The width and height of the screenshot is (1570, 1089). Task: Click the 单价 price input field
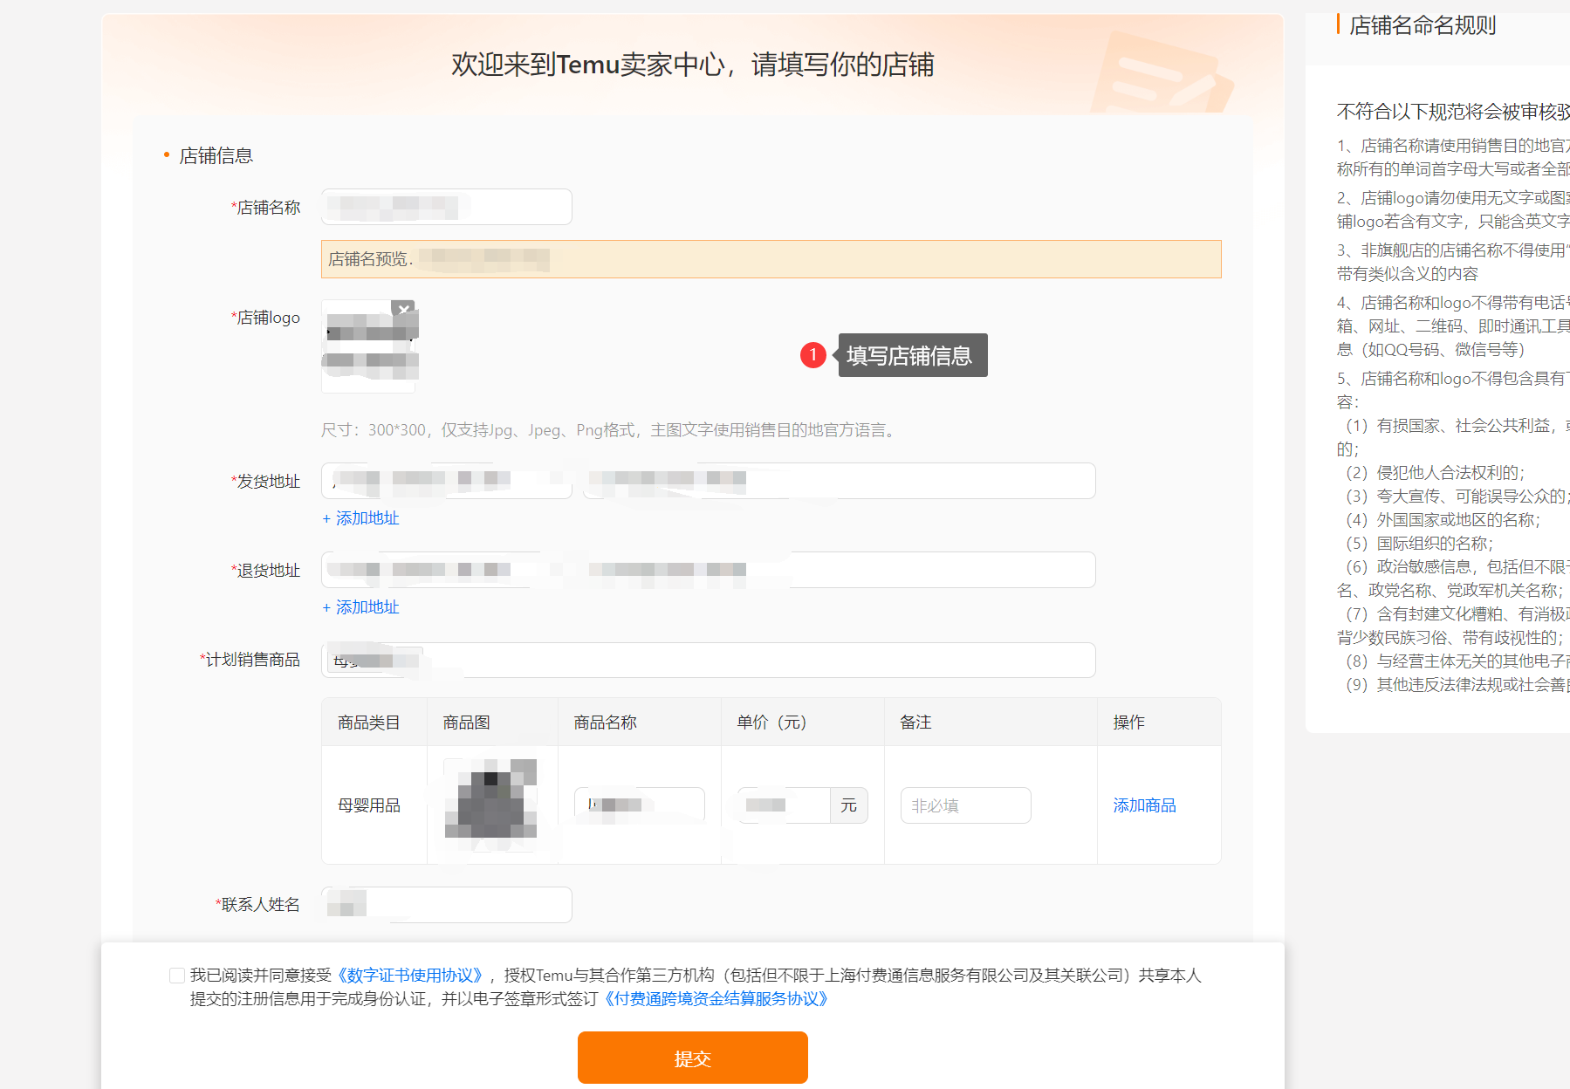tap(784, 805)
